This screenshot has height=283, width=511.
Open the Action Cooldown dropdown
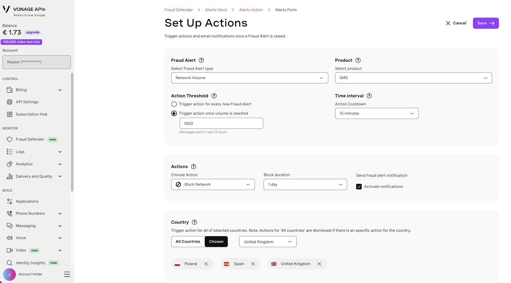coord(377,113)
